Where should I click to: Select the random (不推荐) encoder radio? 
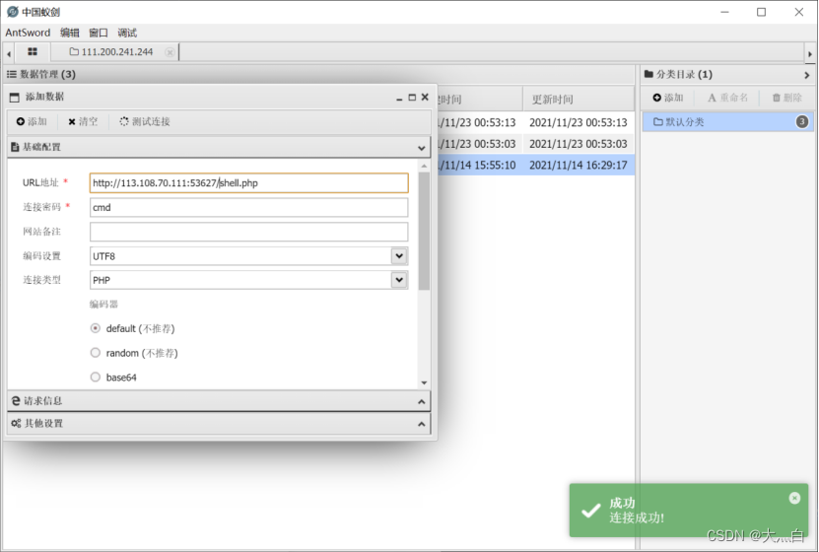click(x=95, y=353)
